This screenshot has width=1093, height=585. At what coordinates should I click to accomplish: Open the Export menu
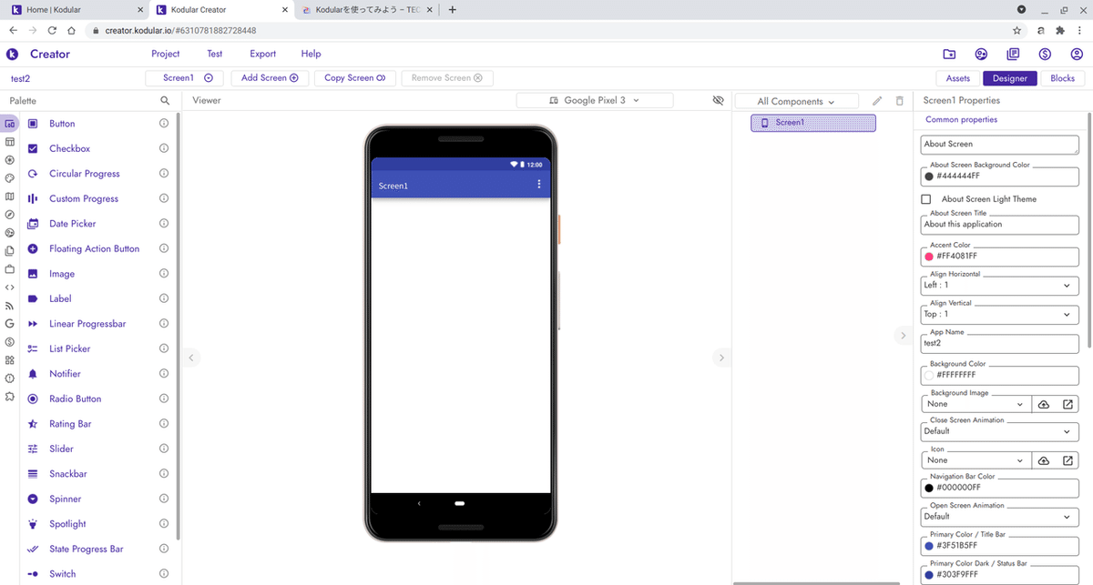(x=263, y=54)
